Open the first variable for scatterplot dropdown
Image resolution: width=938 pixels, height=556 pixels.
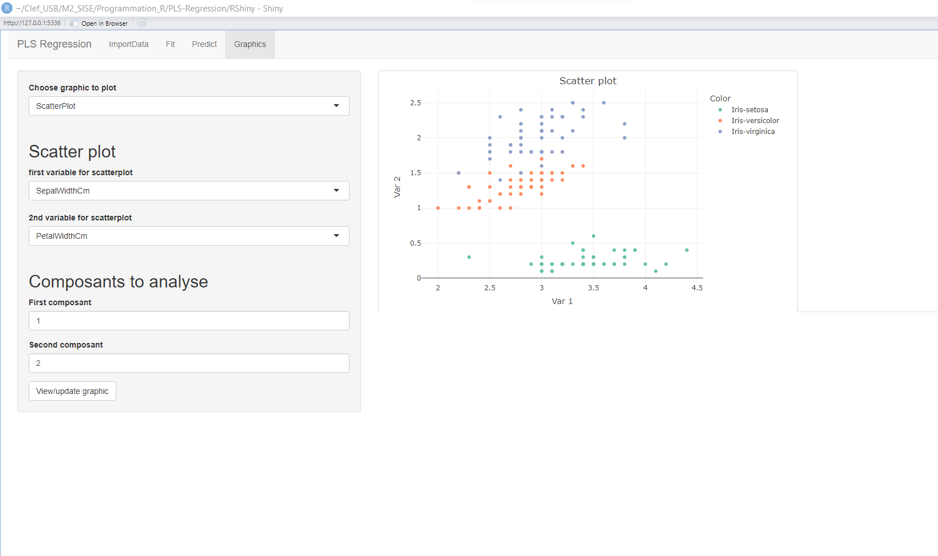[x=189, y=191]
